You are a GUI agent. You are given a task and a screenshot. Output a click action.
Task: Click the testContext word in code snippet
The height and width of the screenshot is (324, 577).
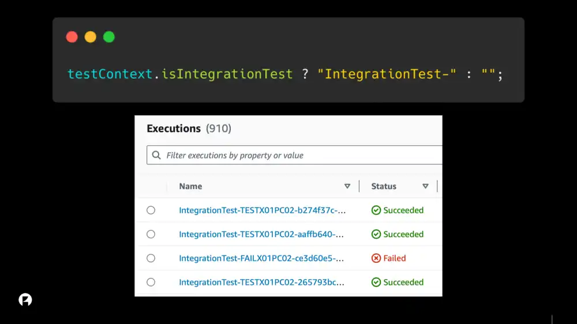(110, 74)
